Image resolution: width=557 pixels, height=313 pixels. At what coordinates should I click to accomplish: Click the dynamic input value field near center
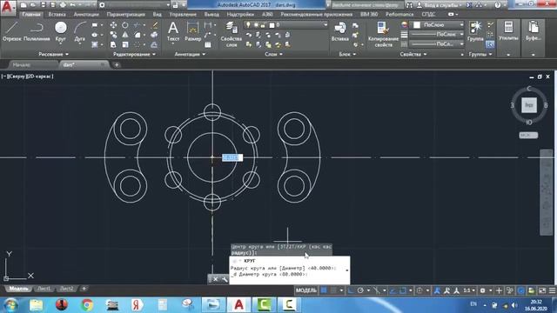pyautogui.click(x=232, y=157)
